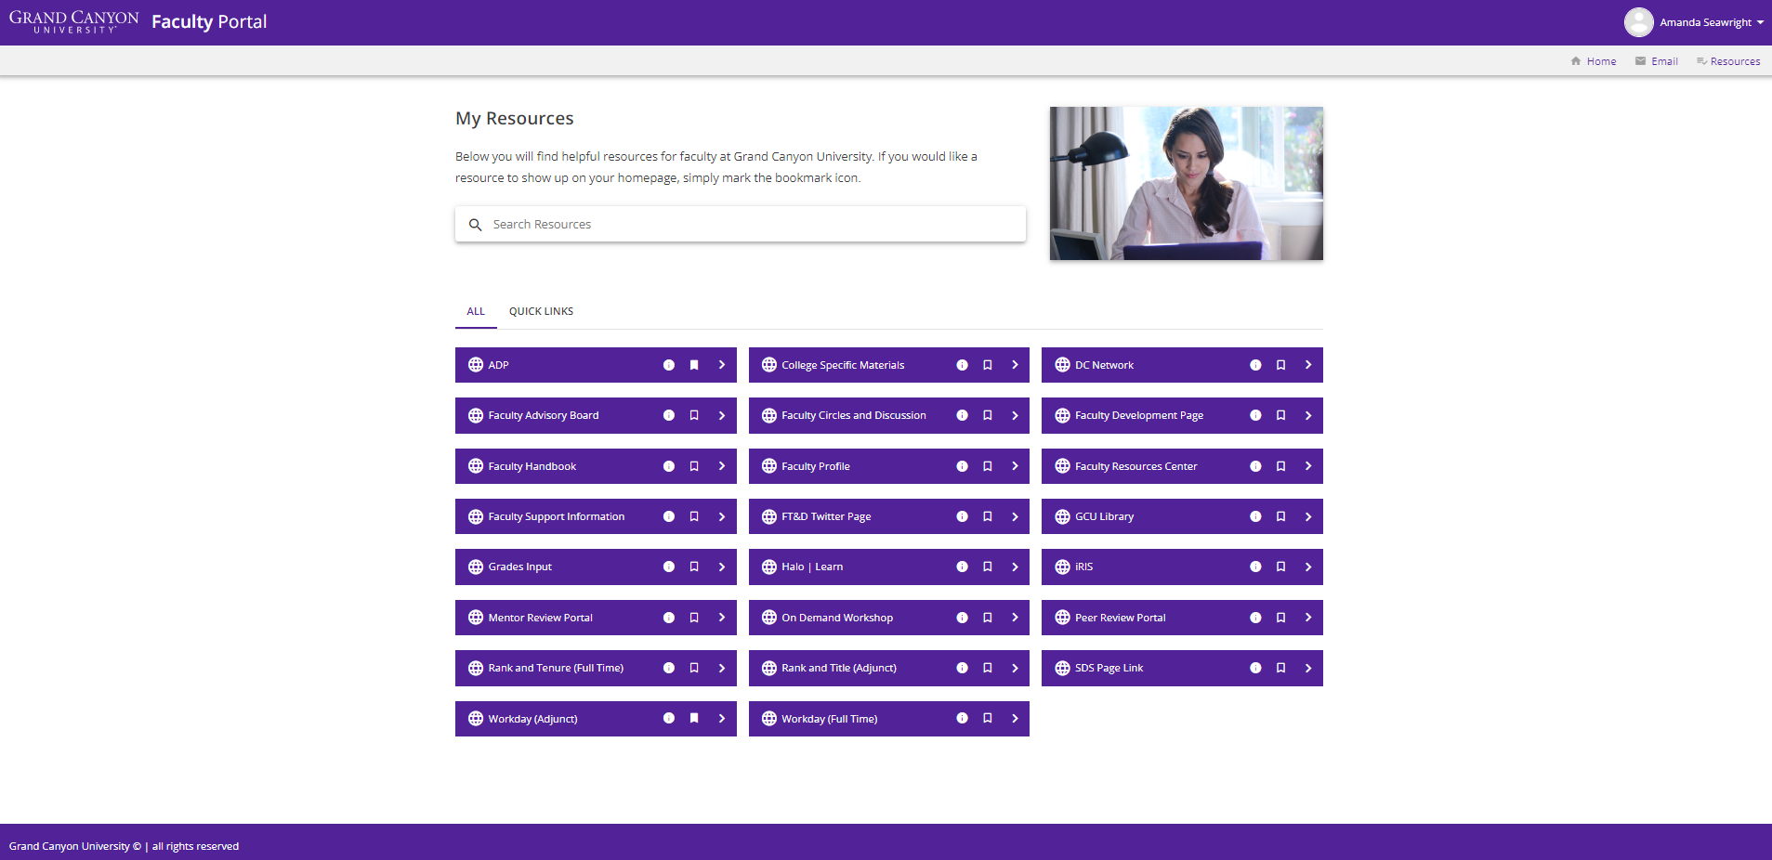Open SDS Page Link via its chevron

click(x=1308, y=668)
